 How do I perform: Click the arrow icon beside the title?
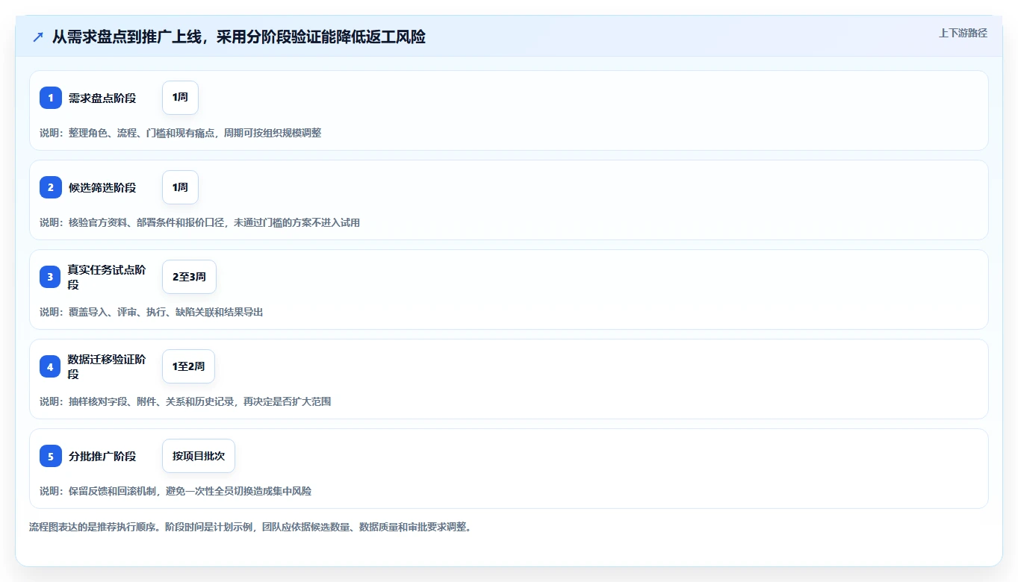click(x=38, y=37)
